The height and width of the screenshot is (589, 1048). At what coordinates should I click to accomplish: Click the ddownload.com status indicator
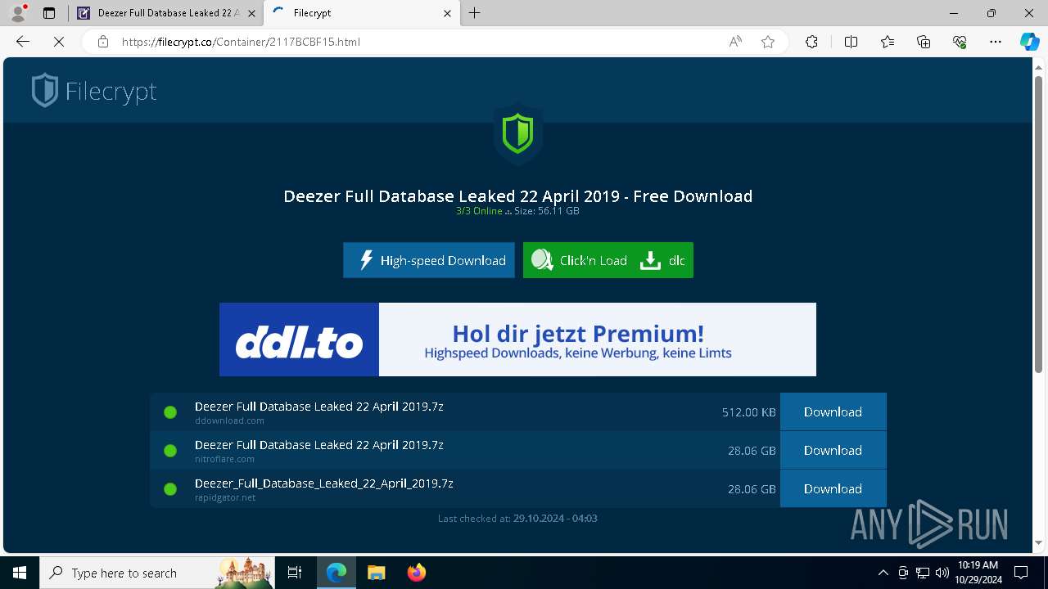point(170,412)
